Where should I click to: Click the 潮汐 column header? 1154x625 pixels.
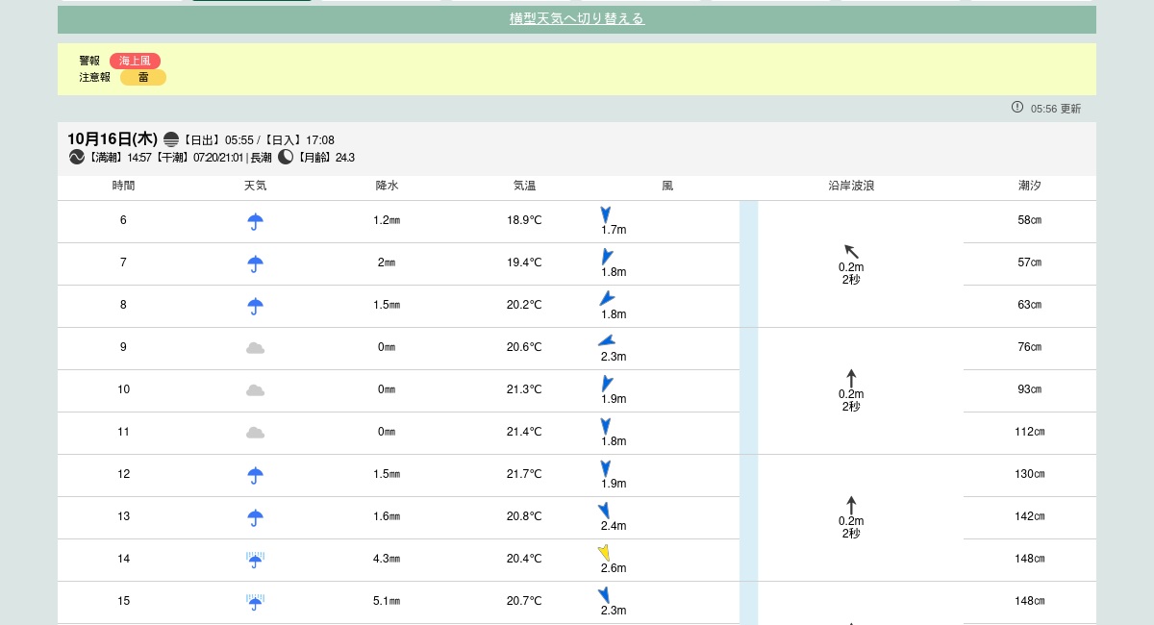point(1029,186)
